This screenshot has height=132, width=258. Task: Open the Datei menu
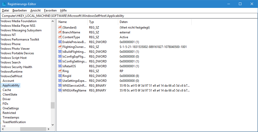[5, 10]
